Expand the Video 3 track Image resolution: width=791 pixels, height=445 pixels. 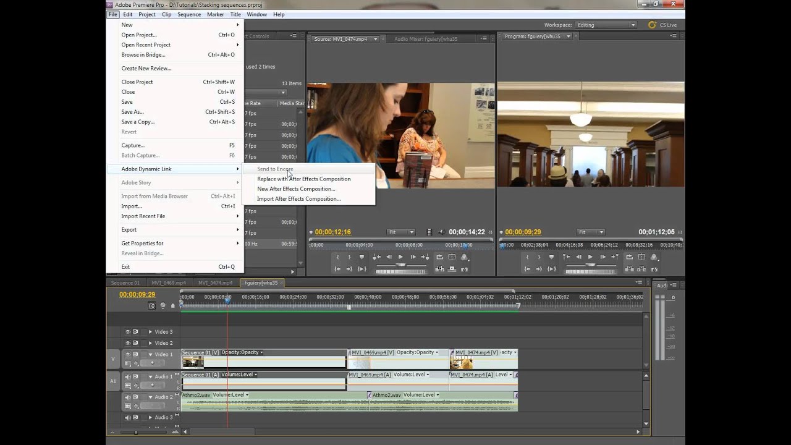click(150, 332)
